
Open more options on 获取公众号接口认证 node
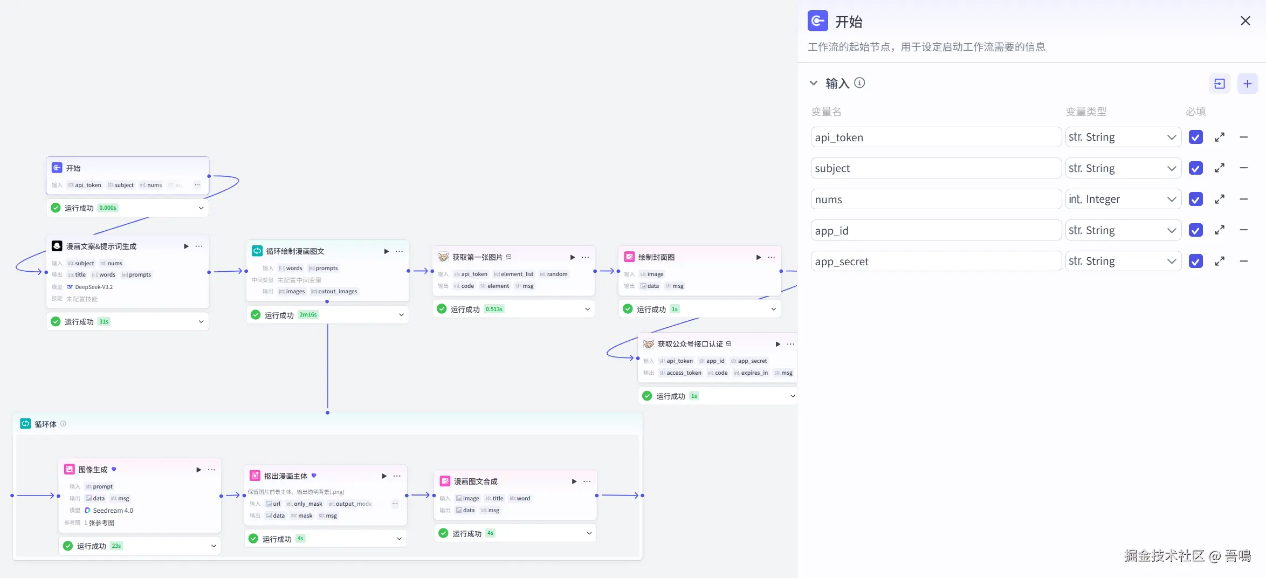click(790, 344)
